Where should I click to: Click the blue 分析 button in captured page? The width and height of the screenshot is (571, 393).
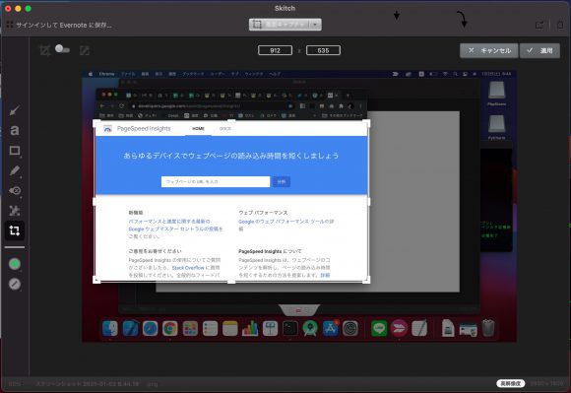(282, 181)
